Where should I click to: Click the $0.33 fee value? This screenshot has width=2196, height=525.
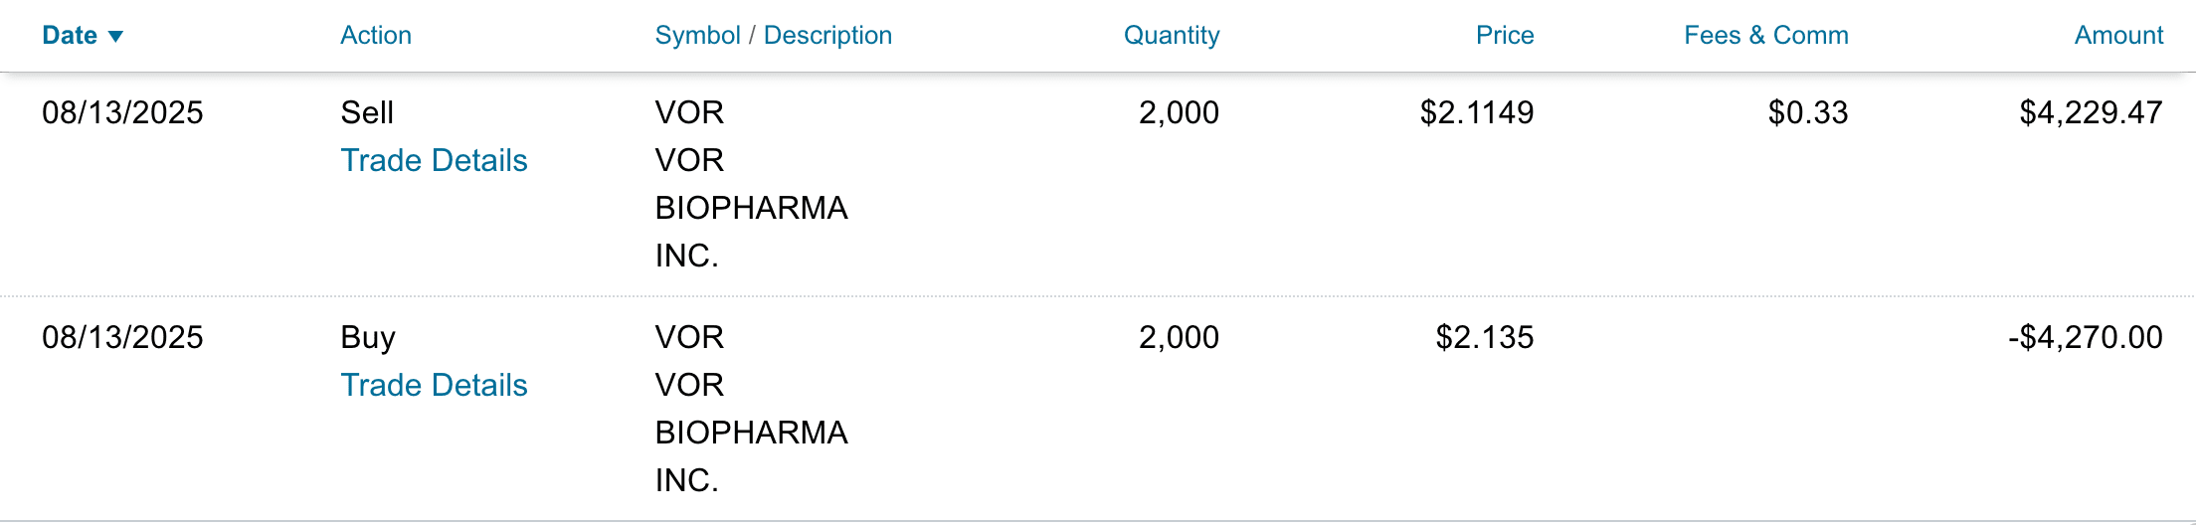point(1807,112)
